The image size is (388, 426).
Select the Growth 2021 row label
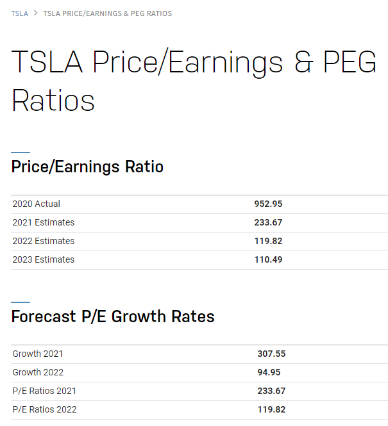tap(38, 354)
